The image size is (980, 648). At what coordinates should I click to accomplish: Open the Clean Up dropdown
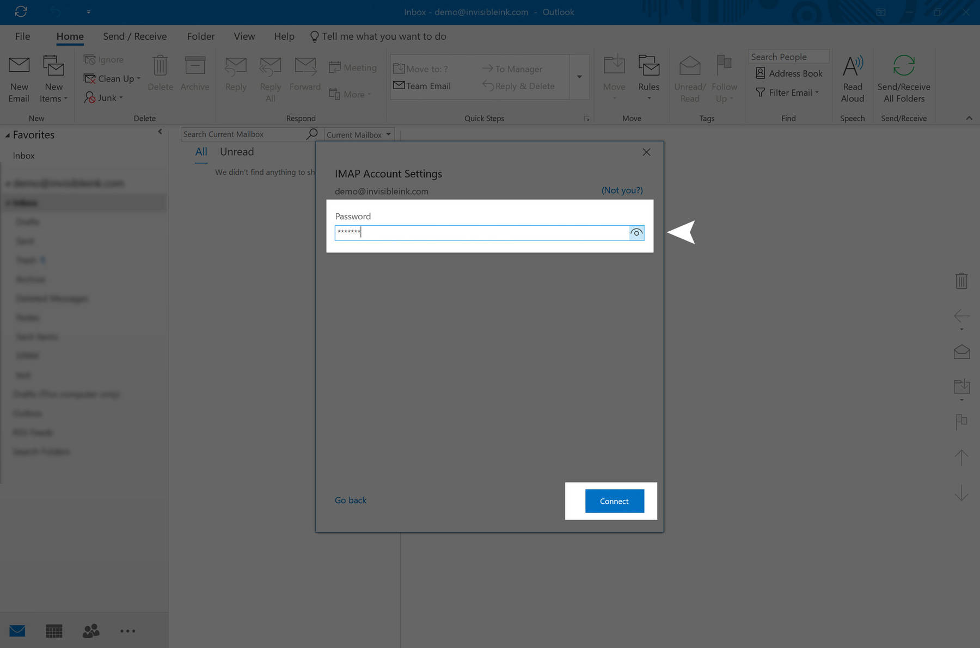(112, 78)
